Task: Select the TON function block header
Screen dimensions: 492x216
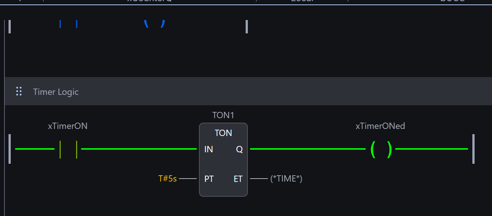Action: pos(223,133)
